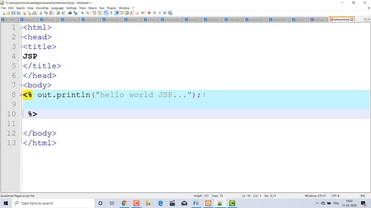Paste from clipboard toolbar icon

coord(51,13)
